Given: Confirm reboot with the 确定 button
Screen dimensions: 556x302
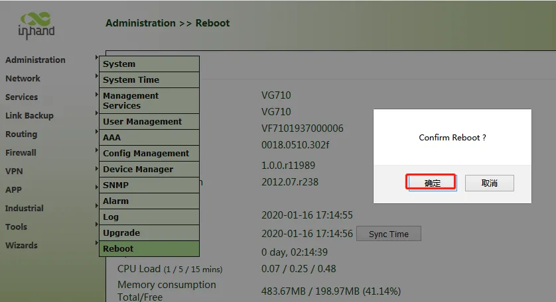Looking at the screenshot, I should (x=433, y=183).
